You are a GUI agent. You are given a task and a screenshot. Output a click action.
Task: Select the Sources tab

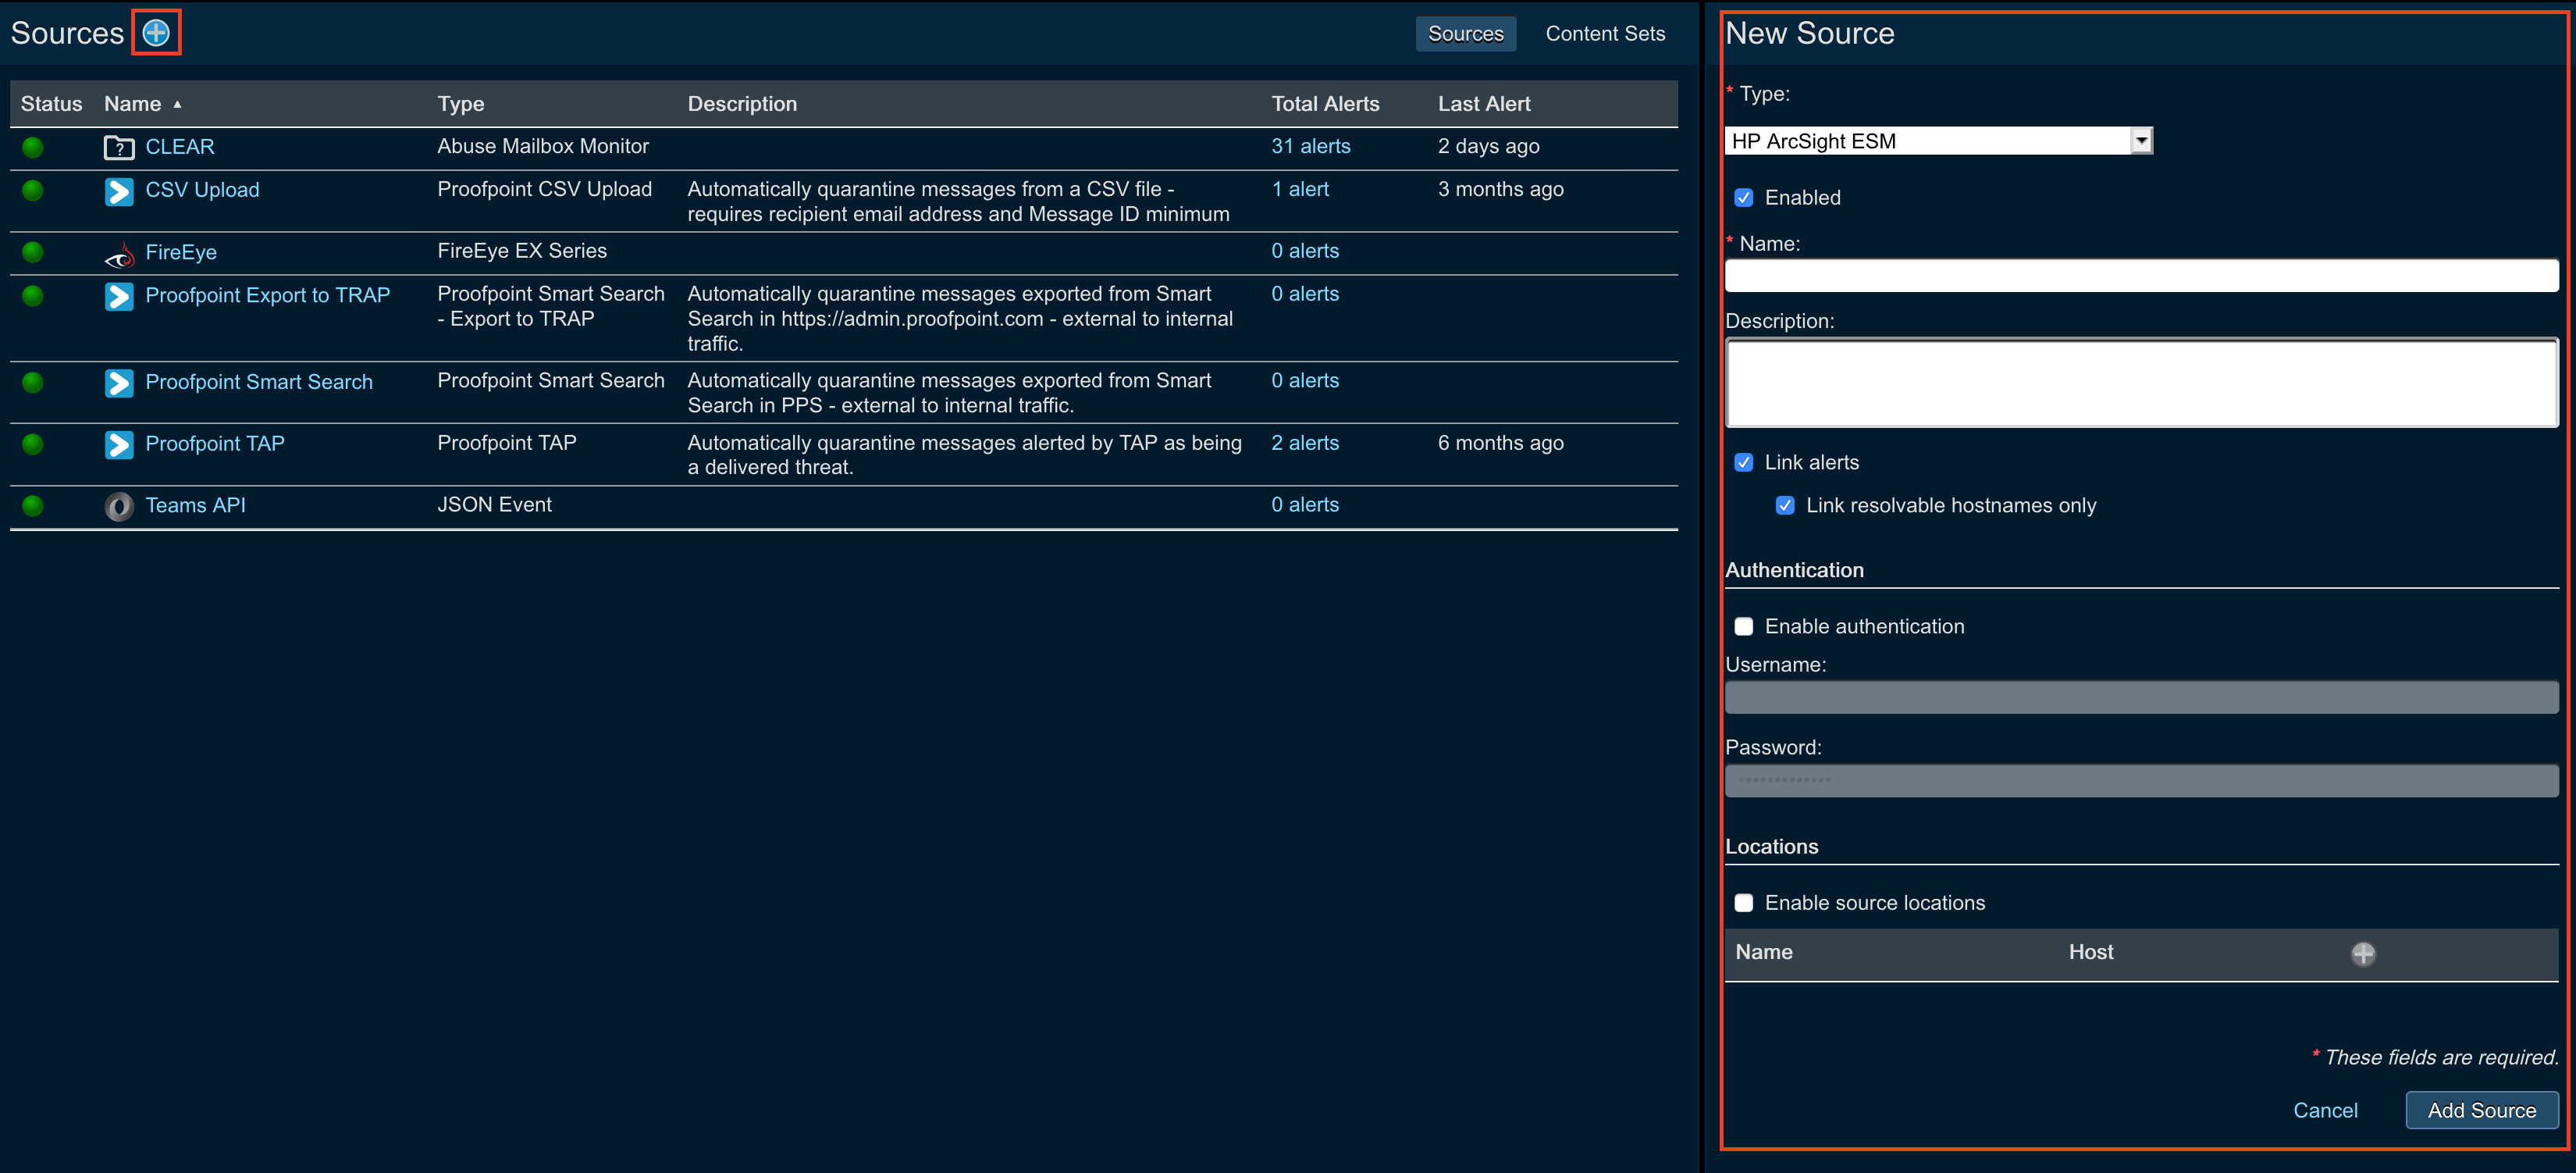(x=1465, y=34)
